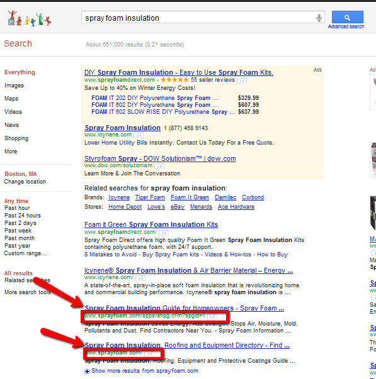Image resolution: width=376 pixels, height=379 pixels.
Task: Click Change location link
Action: click(25, 182)
